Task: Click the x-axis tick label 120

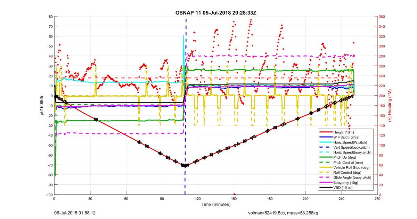Action: click(198, 199)
